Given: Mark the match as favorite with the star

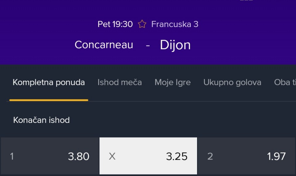Looking at the screenshot, I should (142, 24).
